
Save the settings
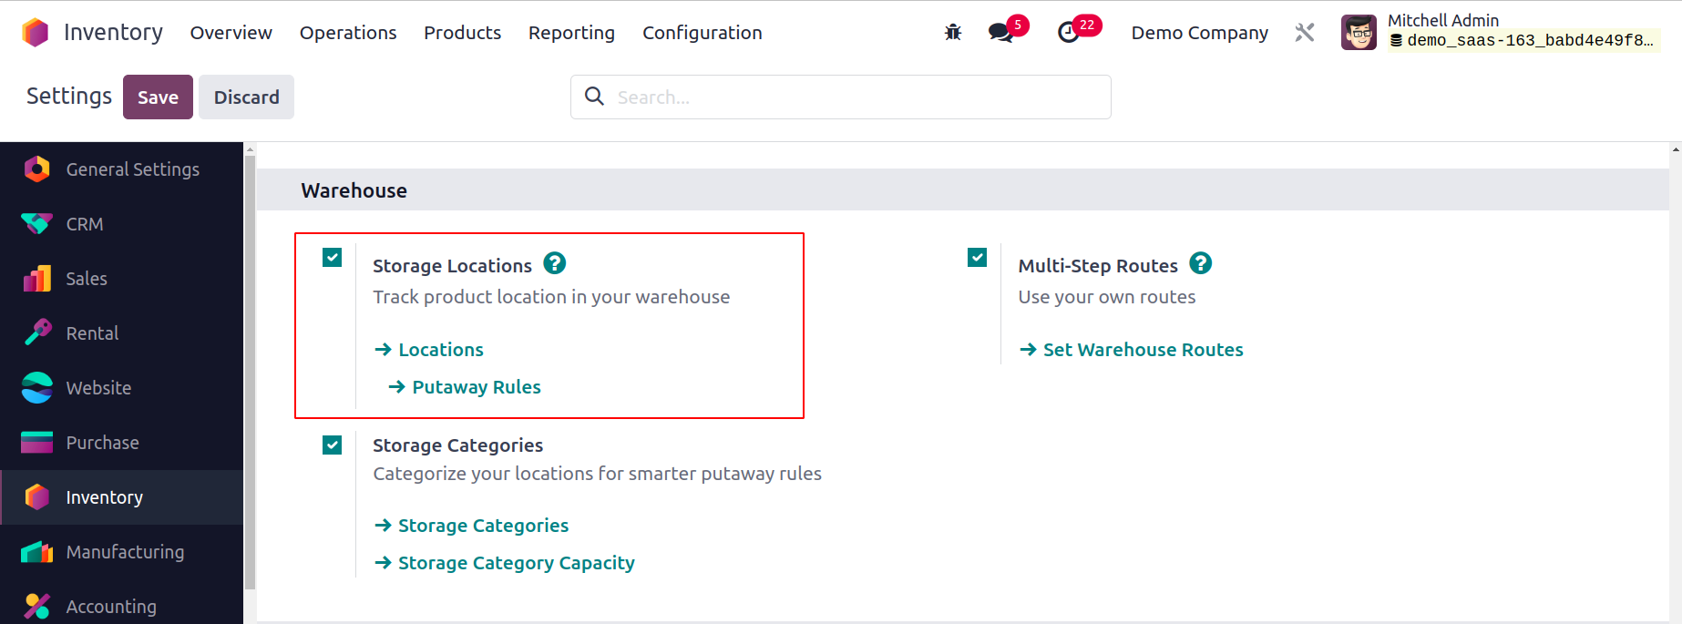(158, 97)
